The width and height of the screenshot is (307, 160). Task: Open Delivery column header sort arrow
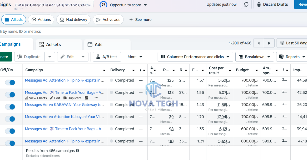pos(133,70)
